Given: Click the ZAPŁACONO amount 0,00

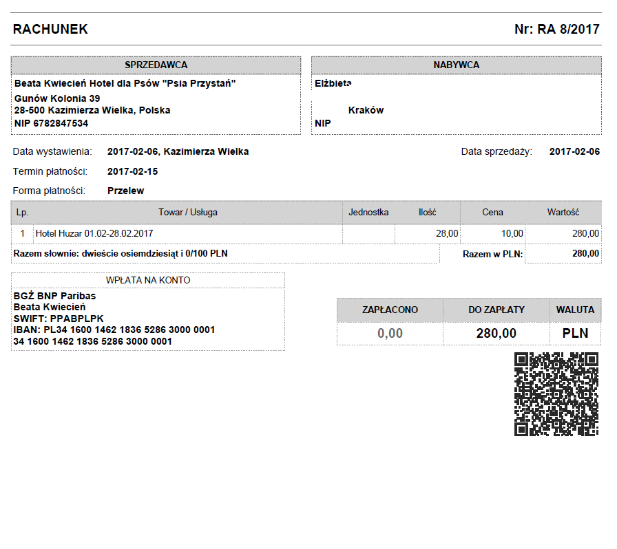Looking at the screenshot, I should point(390,334).
